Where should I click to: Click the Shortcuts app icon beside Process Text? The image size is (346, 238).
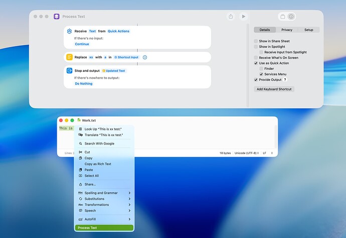tap(57, 17)
